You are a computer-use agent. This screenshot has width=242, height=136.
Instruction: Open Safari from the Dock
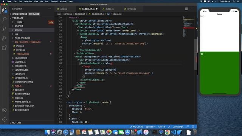65,132
